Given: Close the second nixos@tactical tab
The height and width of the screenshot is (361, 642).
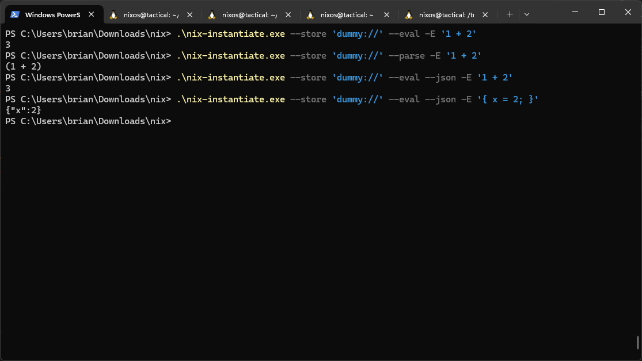Looking at the screenshot, I should click(x=189, y=14).
